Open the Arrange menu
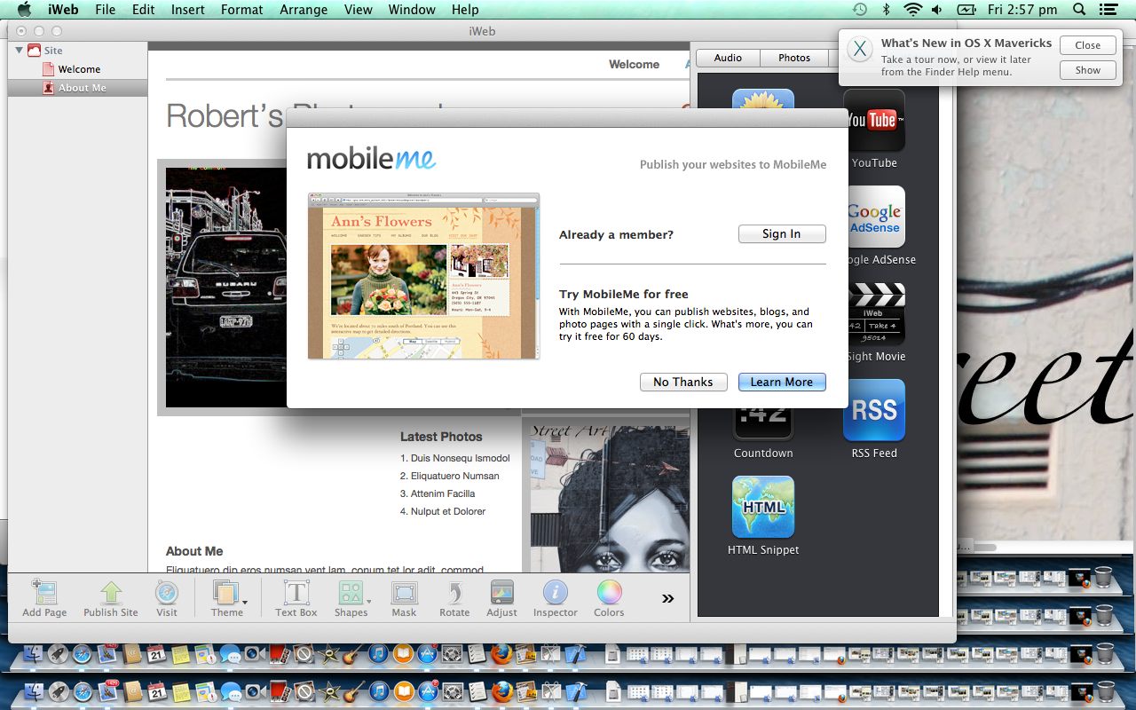The image size is (1136, 710). click(304, 10)
